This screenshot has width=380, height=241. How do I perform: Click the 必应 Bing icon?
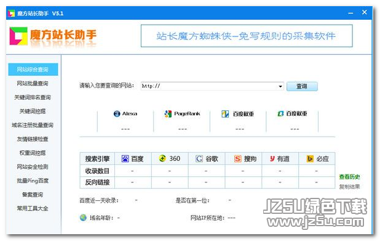310,158
